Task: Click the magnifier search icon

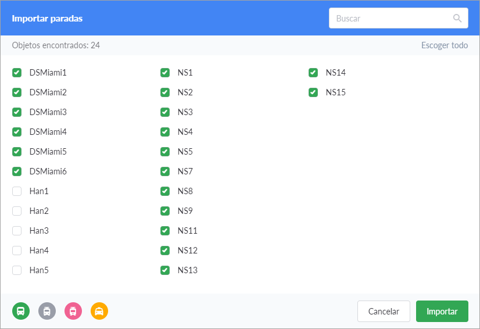Action: pyautogui.click(x=457, y=18)
